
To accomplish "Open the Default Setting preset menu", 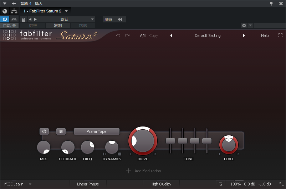I will [208, 36].
